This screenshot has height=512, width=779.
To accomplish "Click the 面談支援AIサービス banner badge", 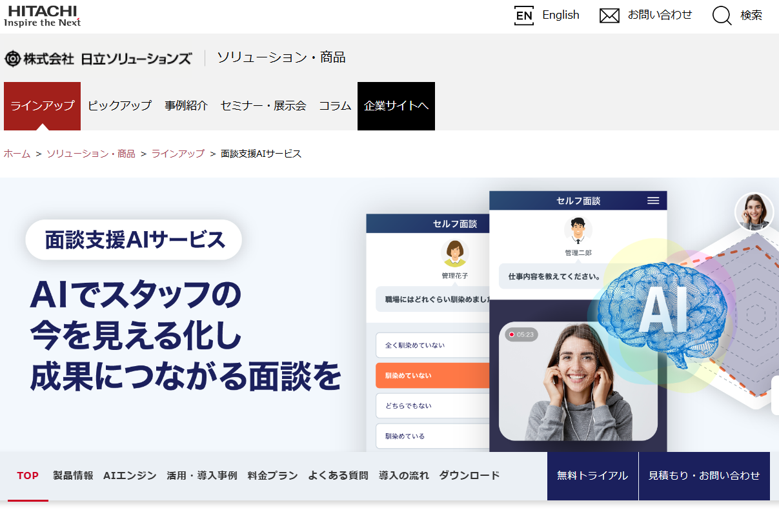I will click(x=134, y=240).
